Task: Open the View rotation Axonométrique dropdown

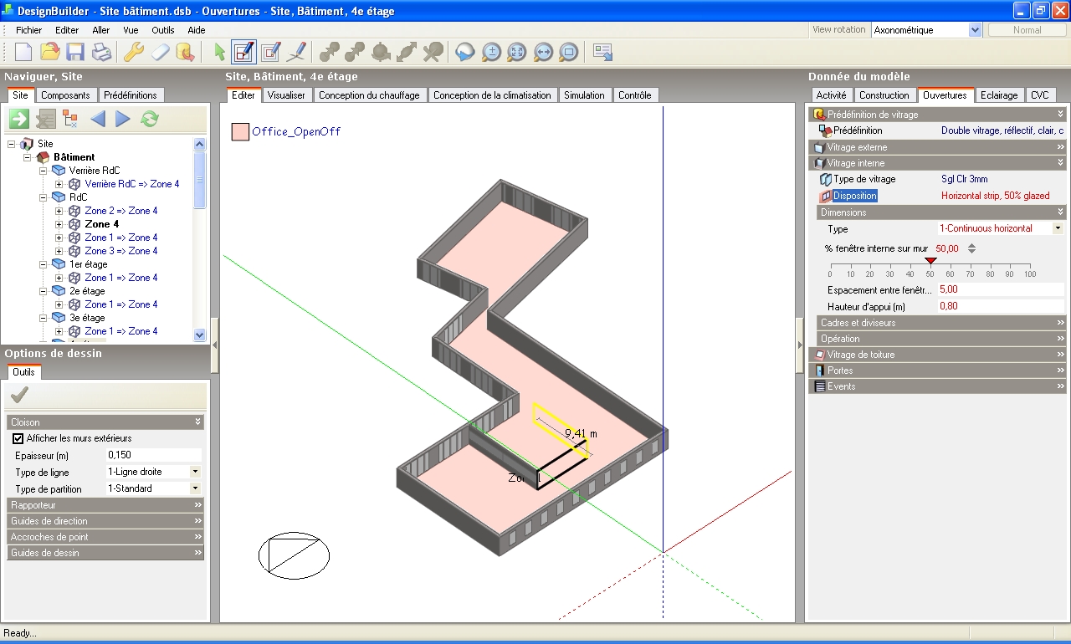Action: 975,30
